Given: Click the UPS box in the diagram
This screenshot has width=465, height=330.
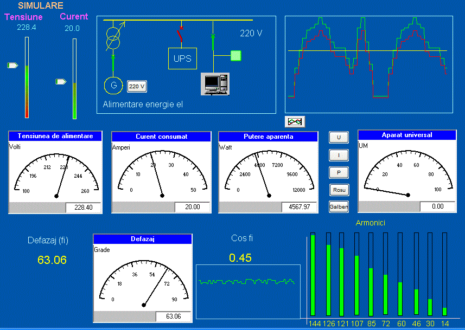Looking at the screenshot, I should point(182,58).
